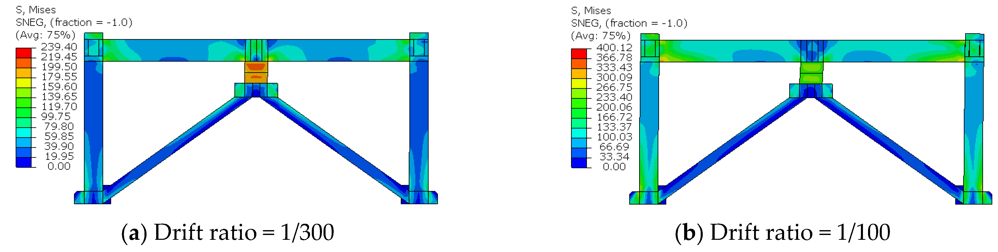Select the legend value '179.55'
Screen dimensions: 998x252
pyautogui.click(x=59, y=77)
